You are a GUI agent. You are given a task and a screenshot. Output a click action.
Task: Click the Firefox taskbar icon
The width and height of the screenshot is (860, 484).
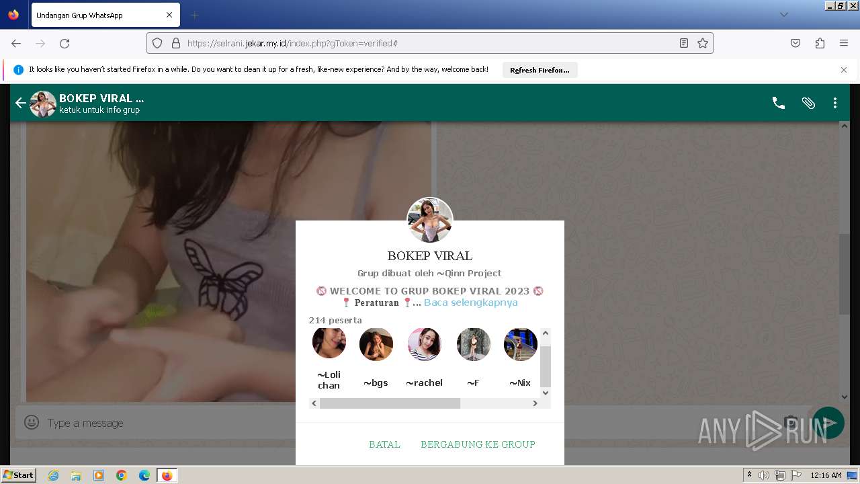[x=167, y=475]
